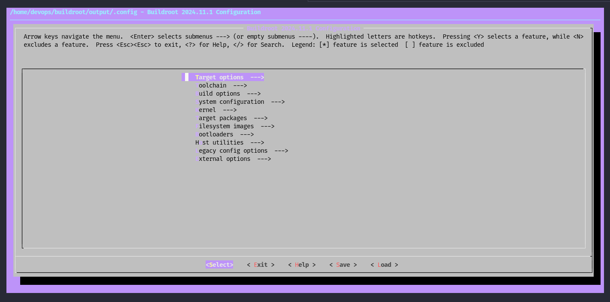Open the Bootloaders submenu
Screen dimensions: 610x302
pyautogui.click(x=225, y=134)
